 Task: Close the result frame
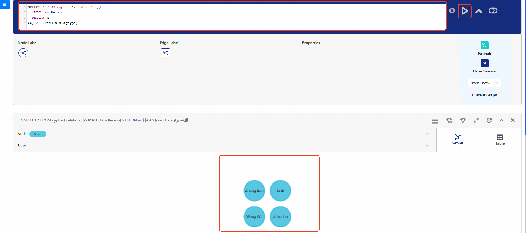point(513,120)
